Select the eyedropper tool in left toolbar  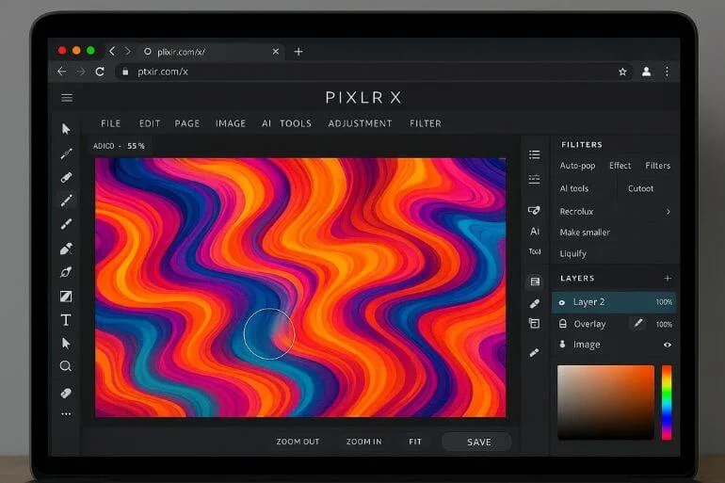point(67,153)
